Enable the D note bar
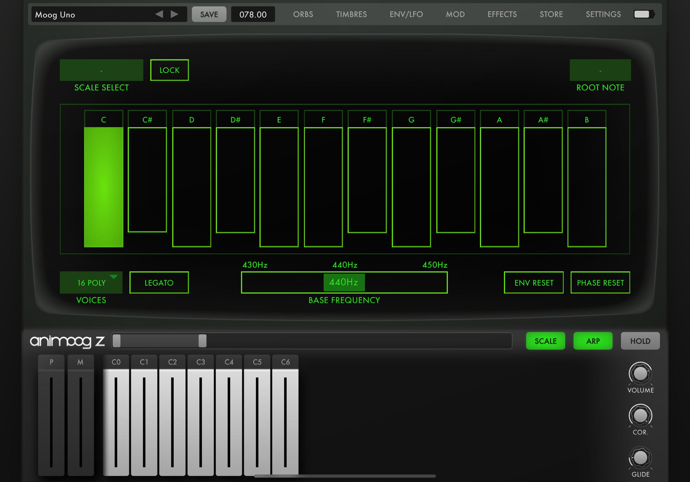 [192, 187]
